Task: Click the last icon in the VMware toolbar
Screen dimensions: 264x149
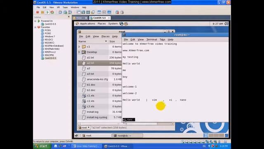Action: point(122,12)
